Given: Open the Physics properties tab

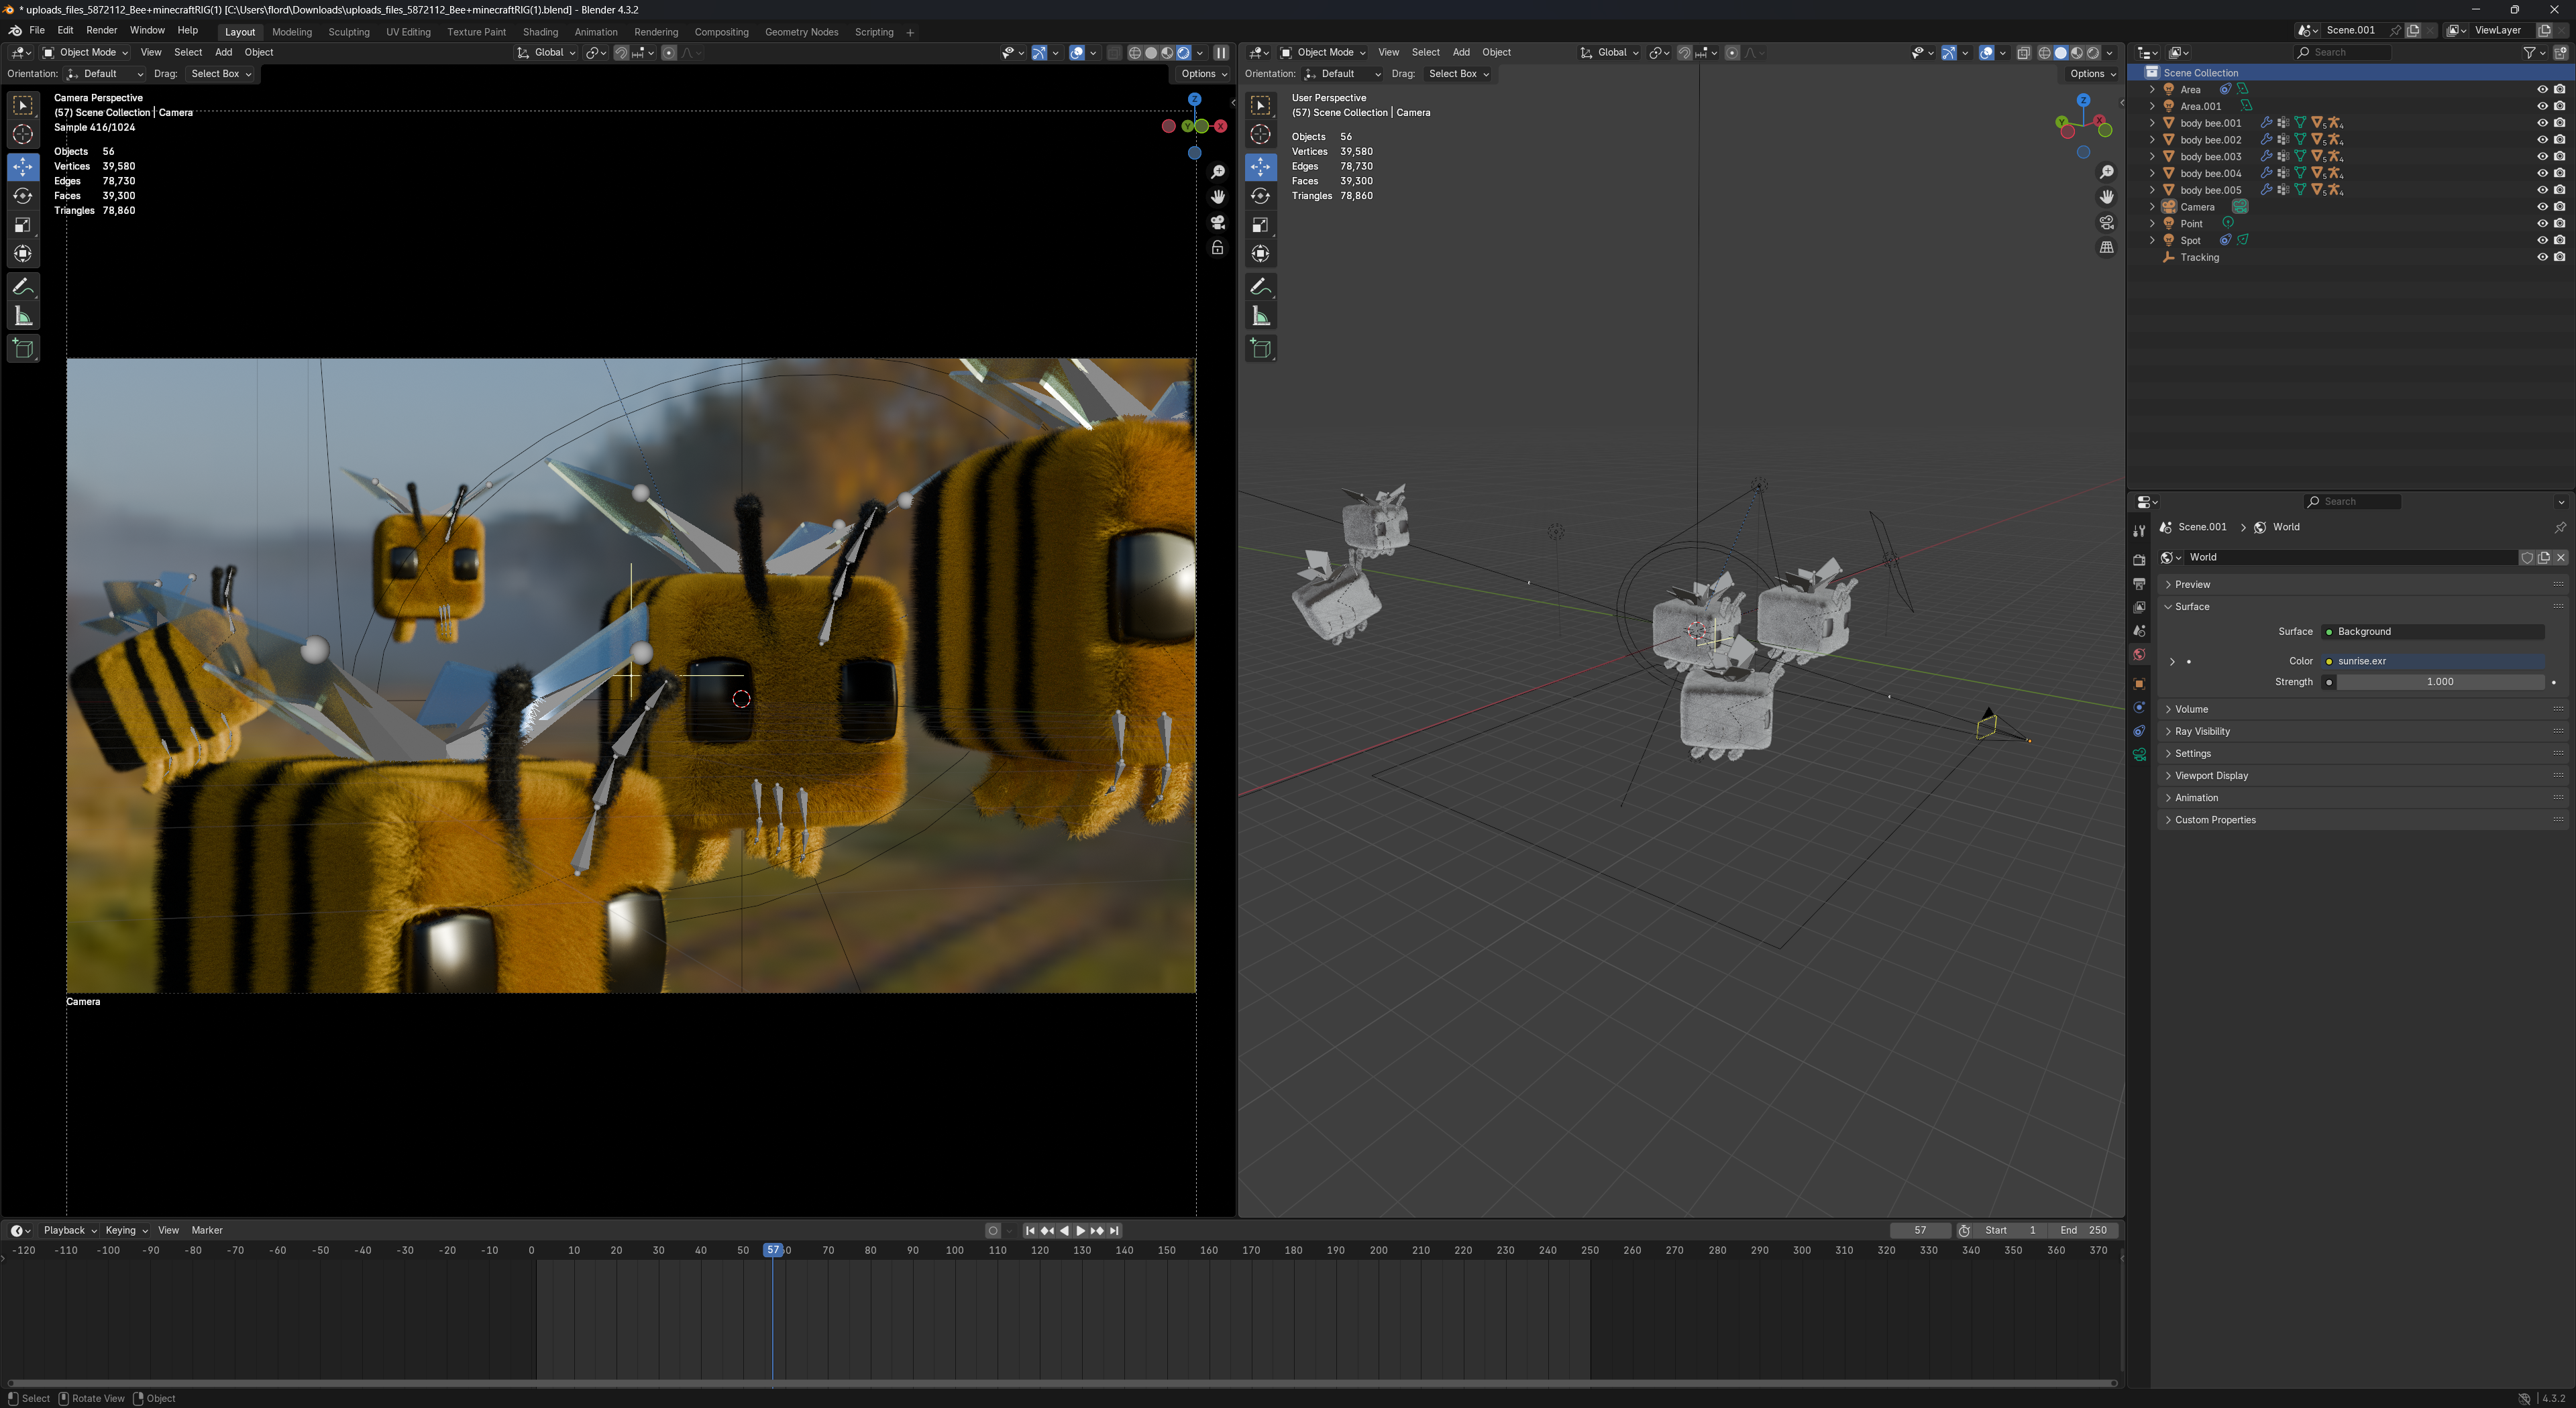Looking at the screenshot, I should click(2139, 707).
